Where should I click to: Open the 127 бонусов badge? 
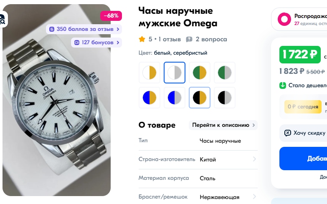96,43
